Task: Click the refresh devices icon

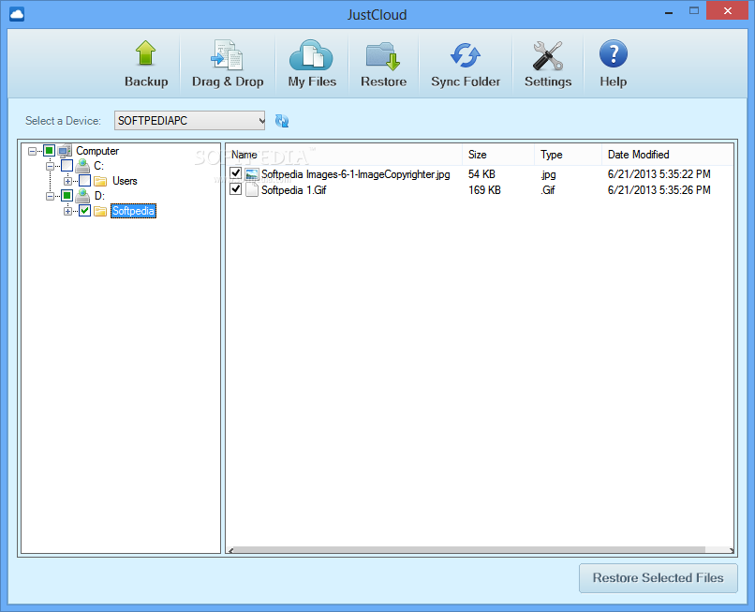Action: click(282, 121)
